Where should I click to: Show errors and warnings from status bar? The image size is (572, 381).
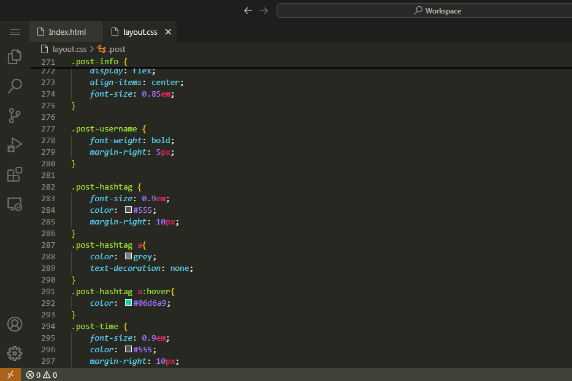42,375
